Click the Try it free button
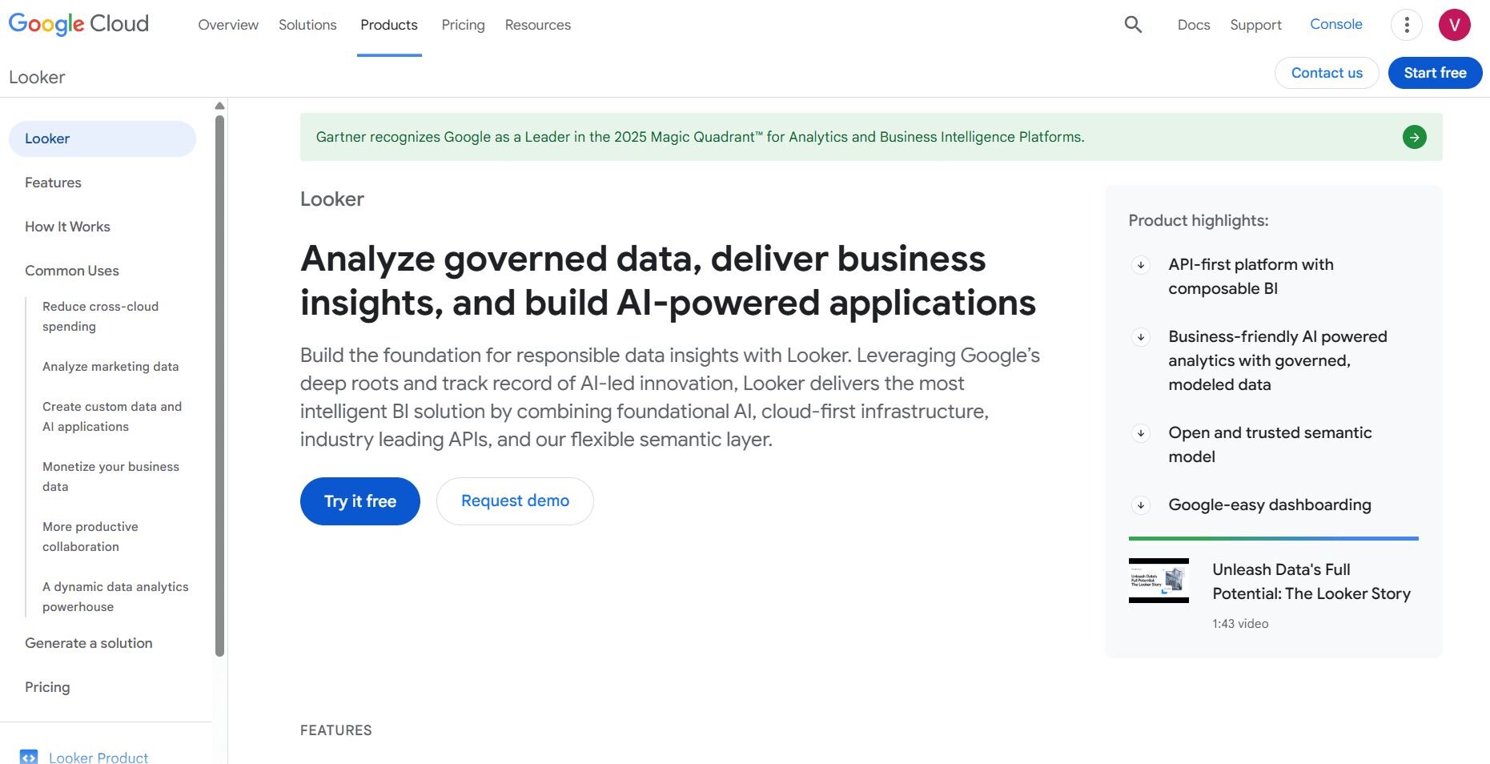This screenshot has height=764, width=1490. coord(359,501)
